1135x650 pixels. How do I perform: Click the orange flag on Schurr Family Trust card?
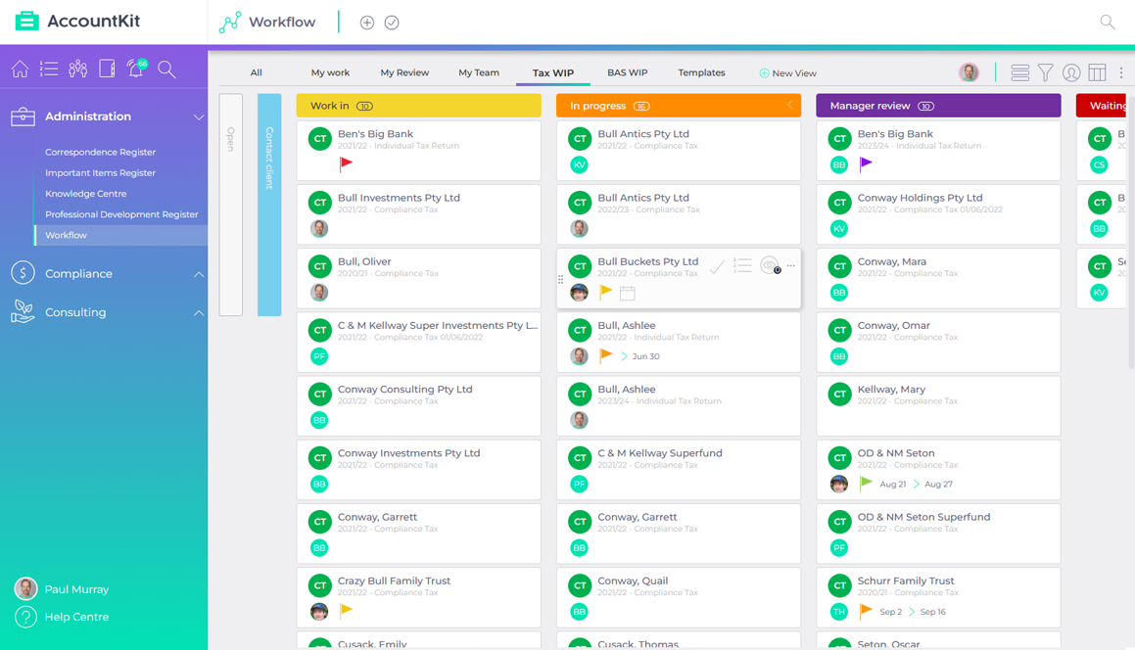coord(866,611)
